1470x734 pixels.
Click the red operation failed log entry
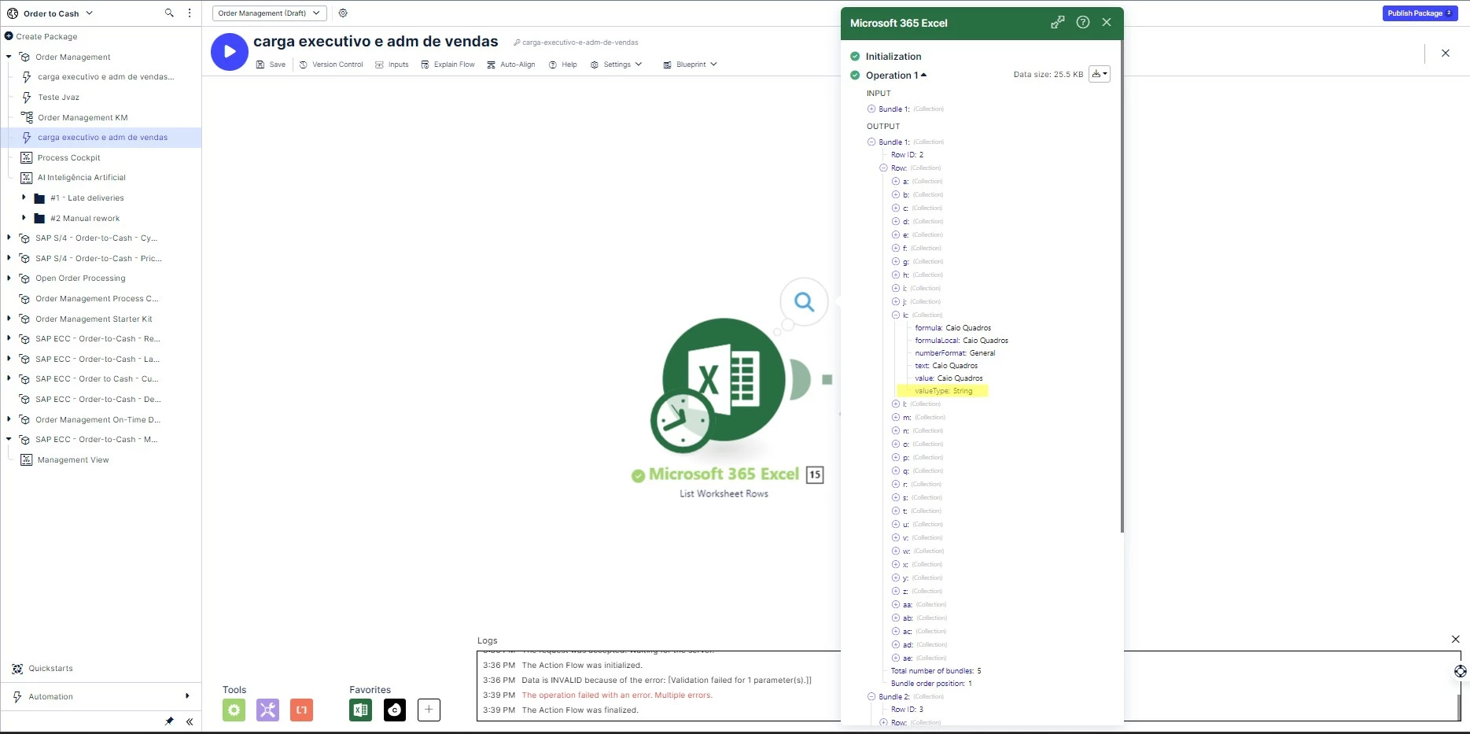tap(617, 695)
